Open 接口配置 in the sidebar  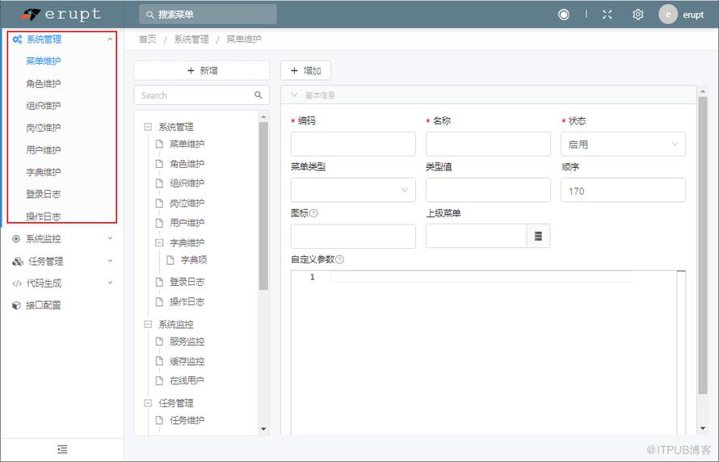click(x=43, y=305)
